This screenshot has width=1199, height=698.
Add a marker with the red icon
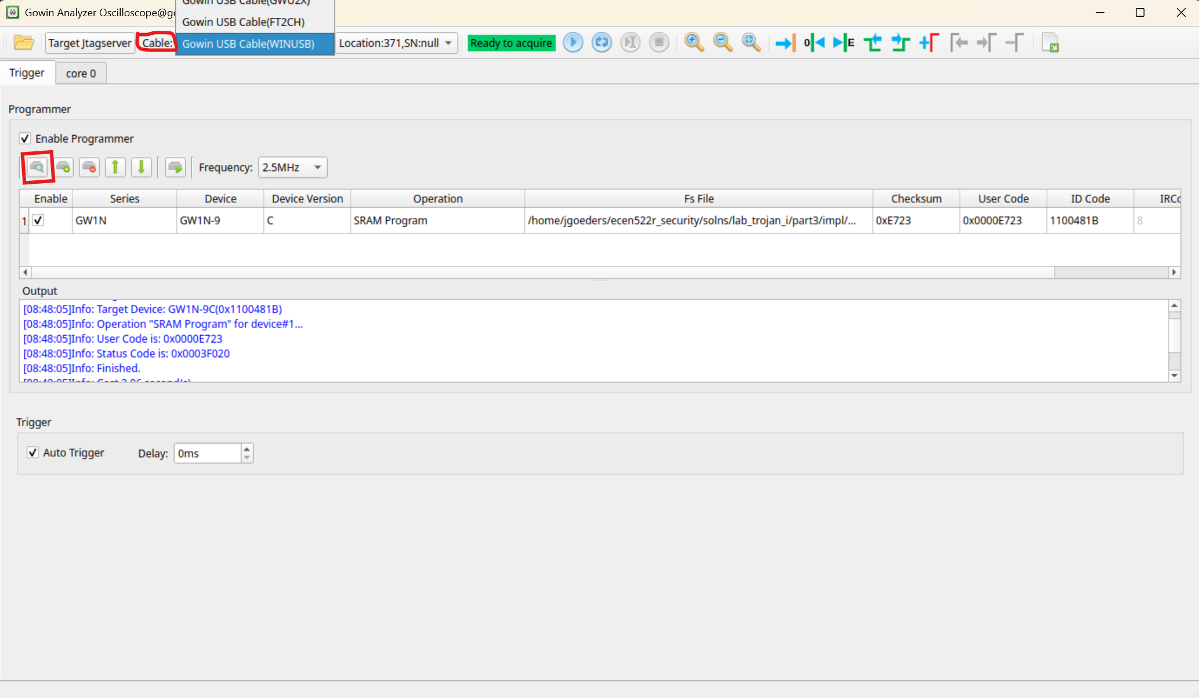click(x=929, y=42)
